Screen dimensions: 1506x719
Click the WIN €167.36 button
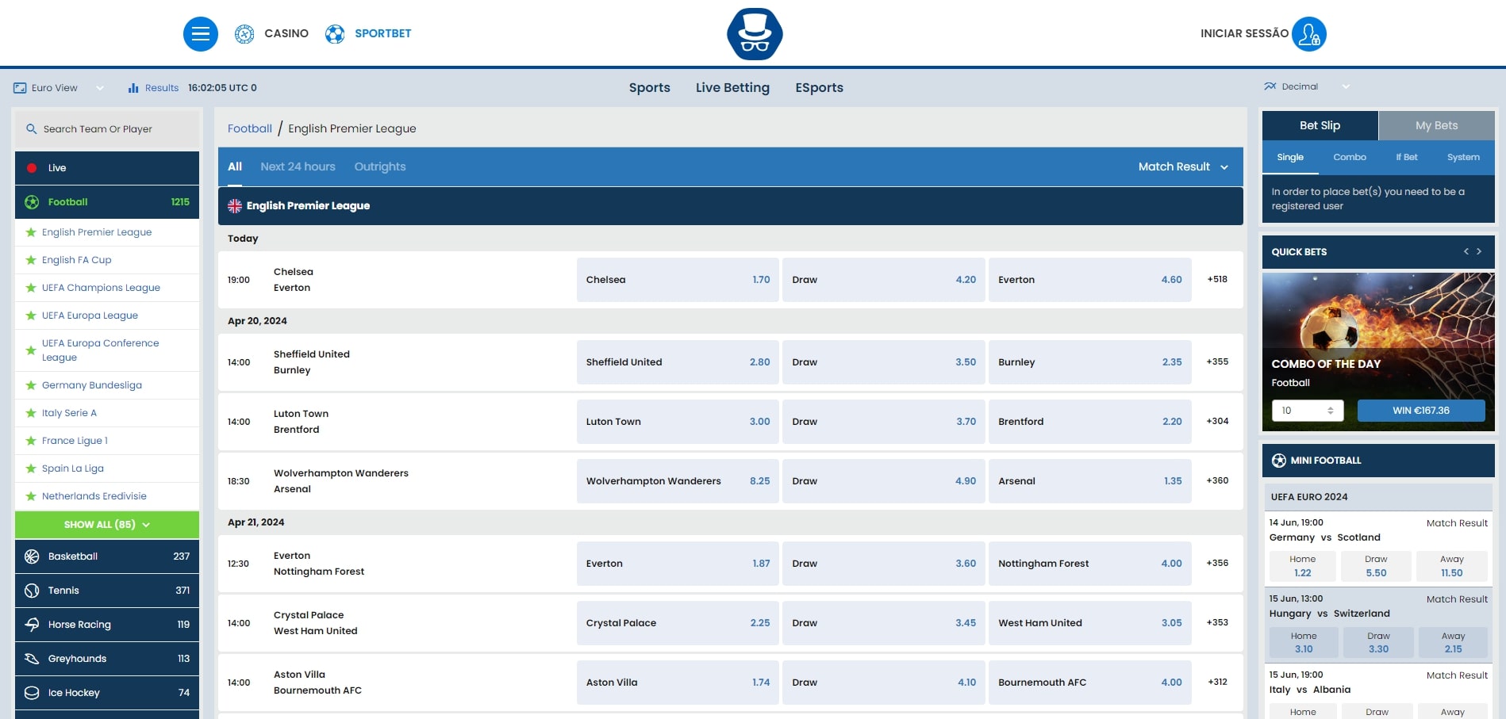pos(1420,411)
